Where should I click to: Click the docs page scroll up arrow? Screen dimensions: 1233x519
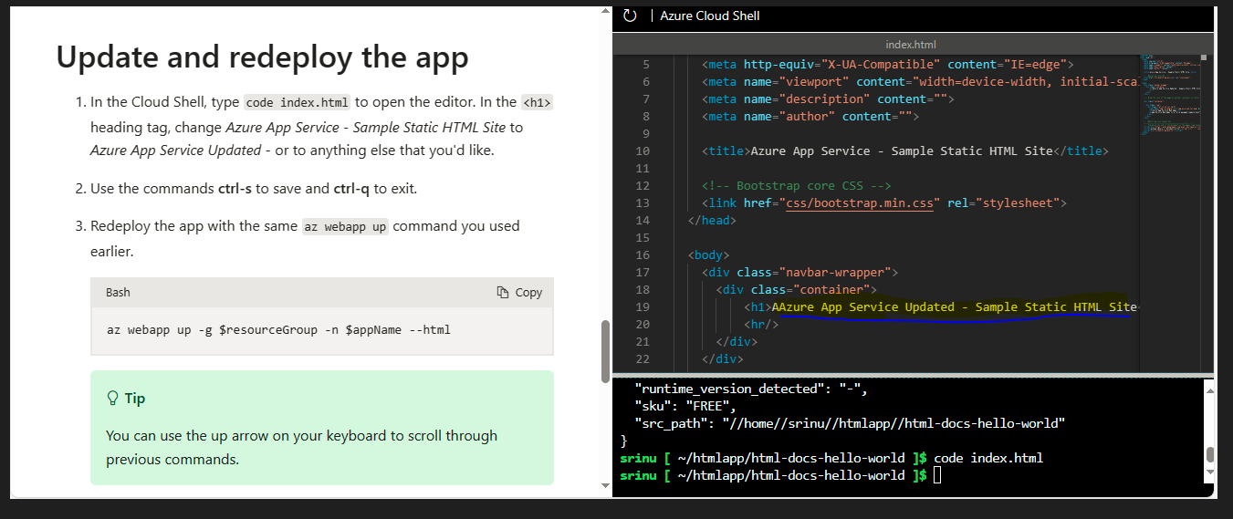click(x=605, y=10)
